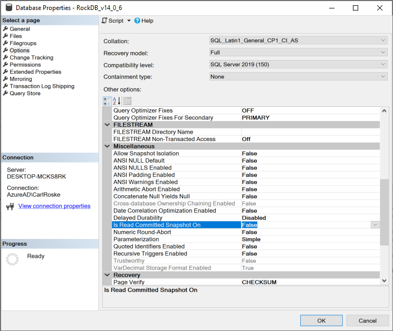393x331 pixels.
Task: Click the OK button
Action: click(321, 320)
